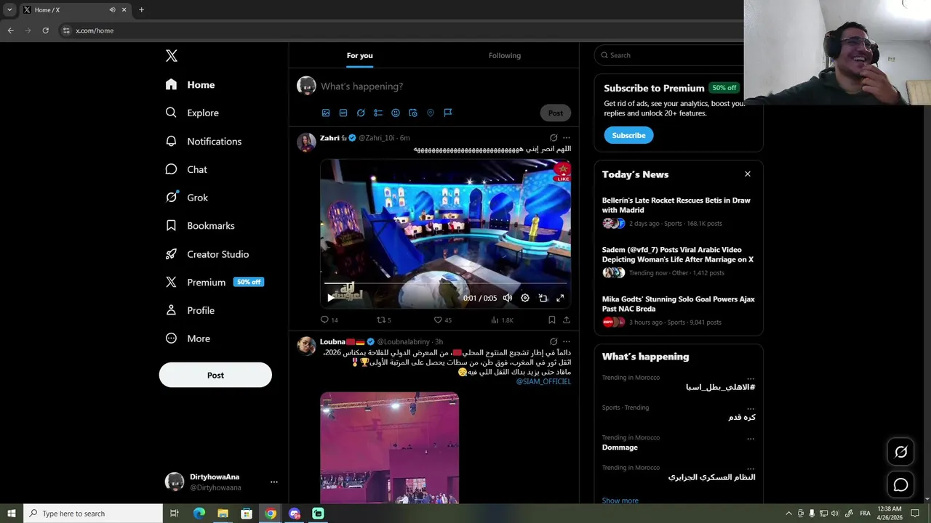The height and width of the screenshot is (523, 931).
Task: Ask Grok about Loubna's post
Action: pyautogui.click(x=554, y=341)
